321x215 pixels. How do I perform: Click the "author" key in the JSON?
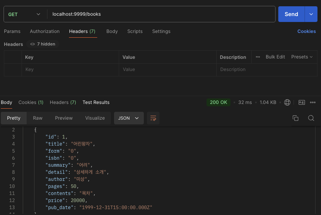[x=56, y=179]
